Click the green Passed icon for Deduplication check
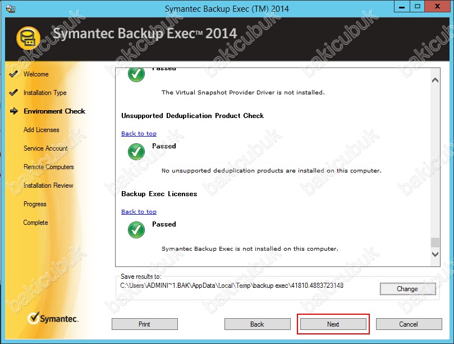 point(136,152)
